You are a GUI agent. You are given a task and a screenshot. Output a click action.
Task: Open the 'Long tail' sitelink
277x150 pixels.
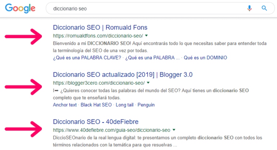tap(124, 105)
